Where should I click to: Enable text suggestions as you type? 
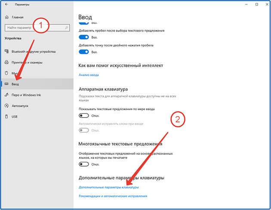click(84, 115)
